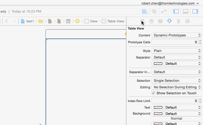
Task: Click the Background color swatch
Action: tap(158, 114)
